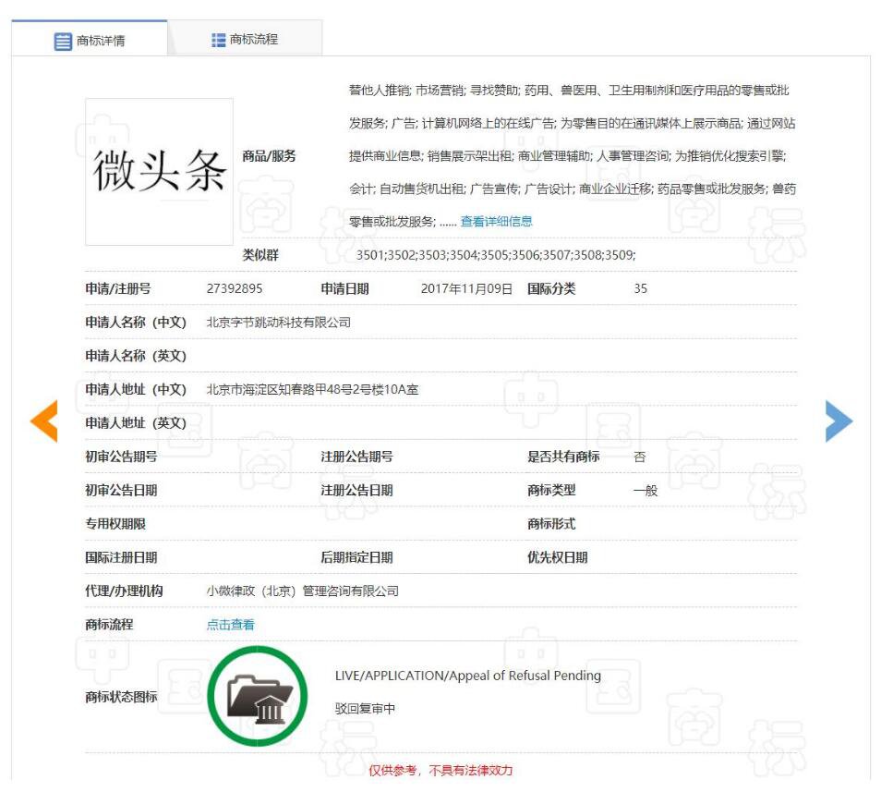Click the 申请/注册号 label
The image size is (881, 792).
(118, 288)
